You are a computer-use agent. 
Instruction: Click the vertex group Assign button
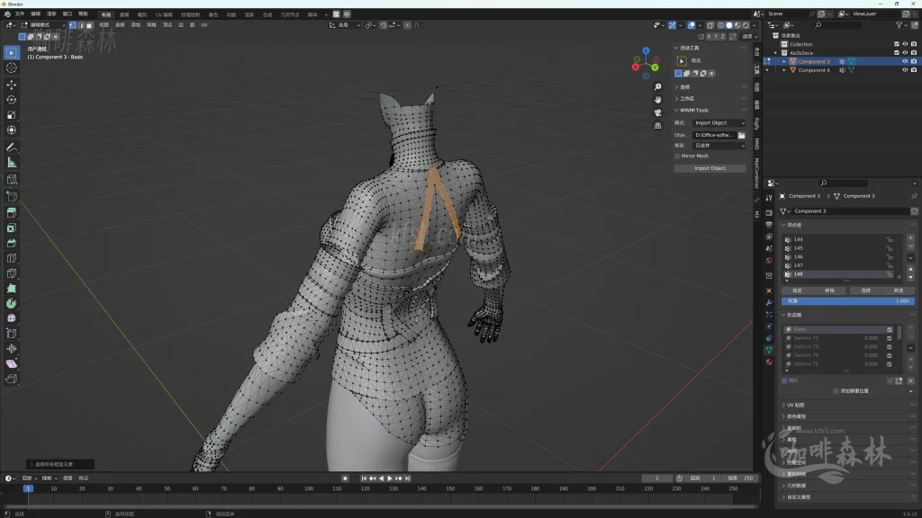[797, 290]
